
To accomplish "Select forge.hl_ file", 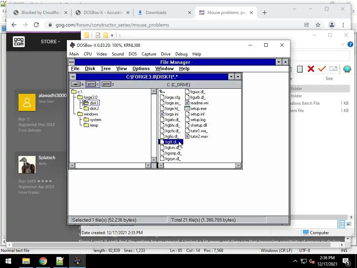I will (170, 109).
